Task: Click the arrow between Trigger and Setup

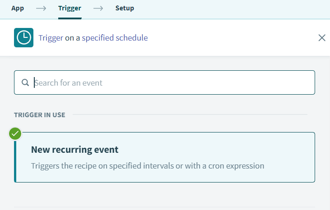Action: pos(98,8)
